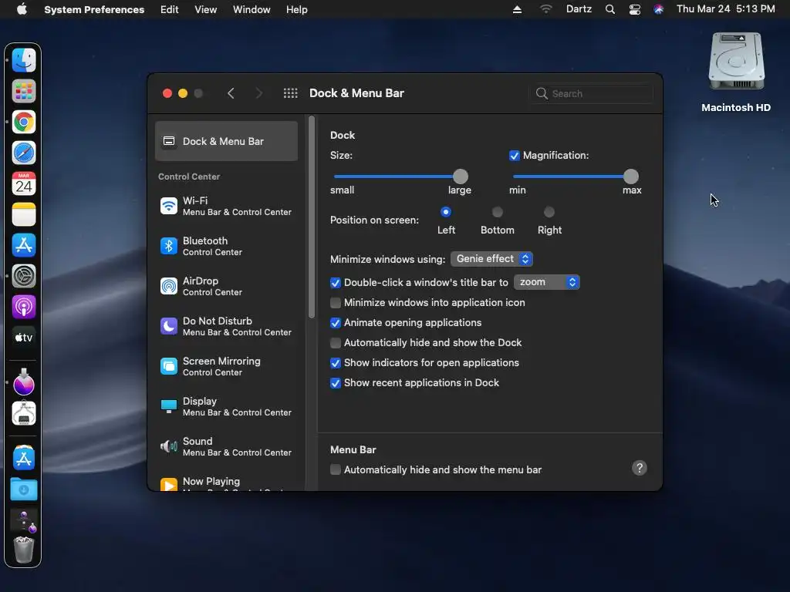The width and height of the screenshot is (790, 592).
Task: Click the Display monitor icon in sidebar
Action: click(x=169, y=406)
